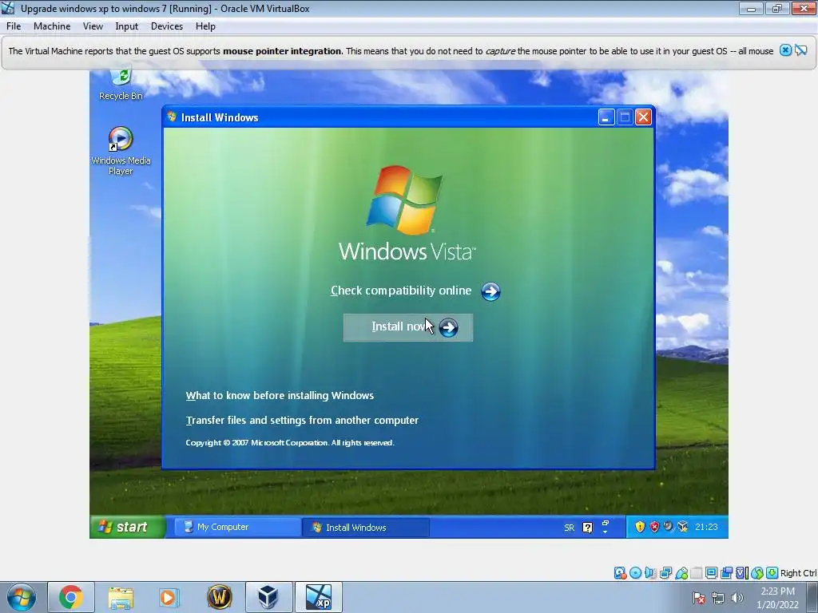Click the VirtualBox recording indicator icon
The width and height of the screenshot is (818, 613).
726,573
